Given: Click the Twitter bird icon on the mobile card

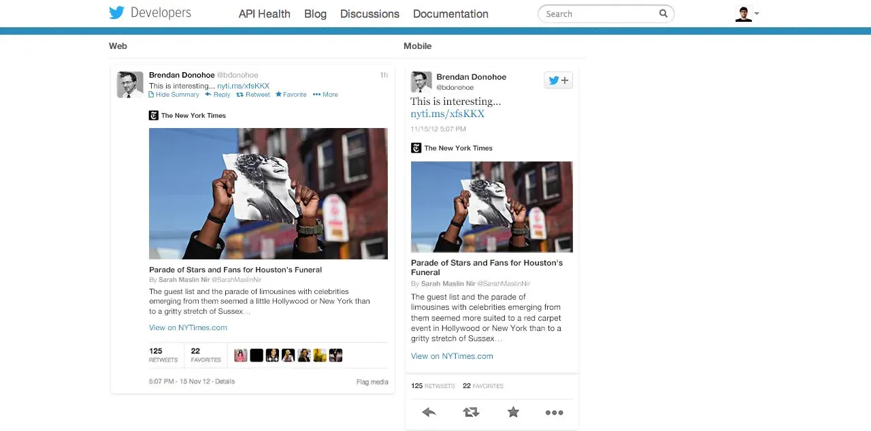Looking at the screenshot, I should click(x=553, y=80).
